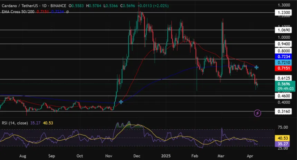Image resolution: width=297 pixels, height=160 pixels.
Task: Click the Sep label on time axis
Action: (51, 156)
